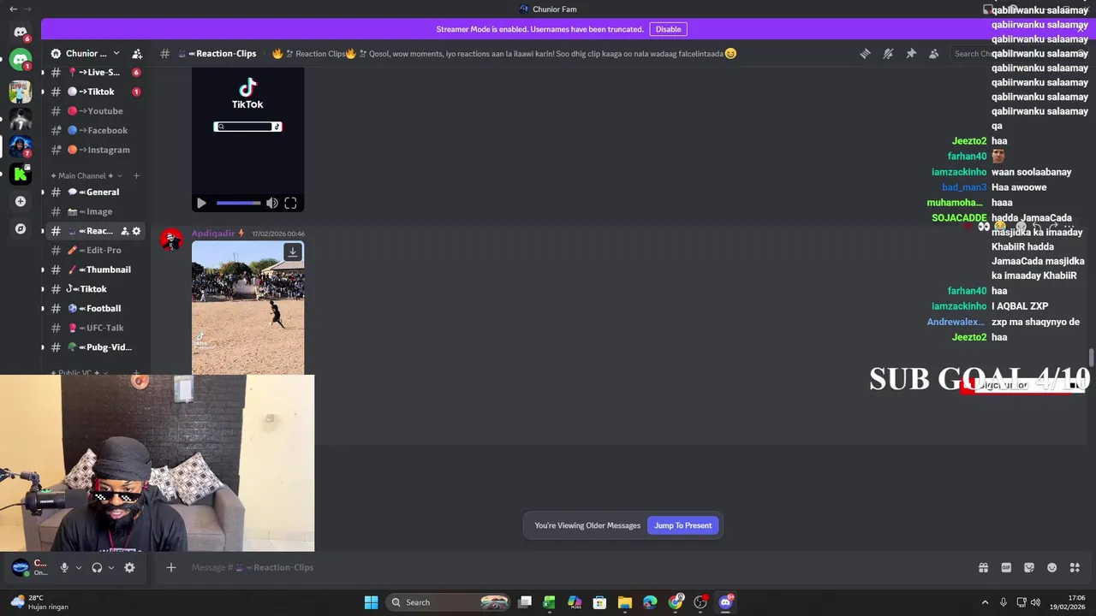The height and width of the screenshot is (616, 1096).
Task: Open the green Discord logo server
Action: (x=21, y=60)
